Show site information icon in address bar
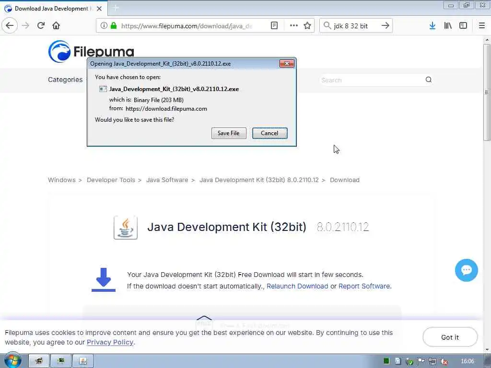This screenshot has height=368, width=491. click(x=104, y=26)
